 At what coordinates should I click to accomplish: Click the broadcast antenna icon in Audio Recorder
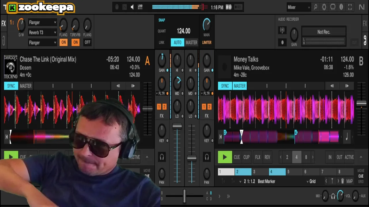282,30
